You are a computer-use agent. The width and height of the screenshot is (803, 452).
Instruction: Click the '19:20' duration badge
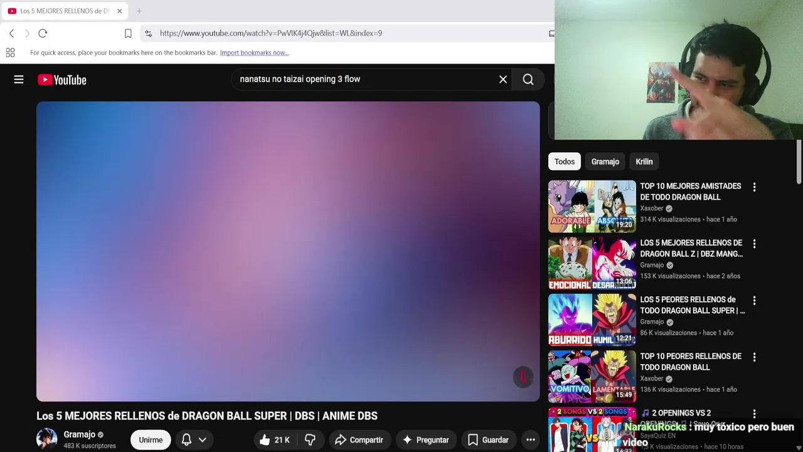tap(624, 225)
